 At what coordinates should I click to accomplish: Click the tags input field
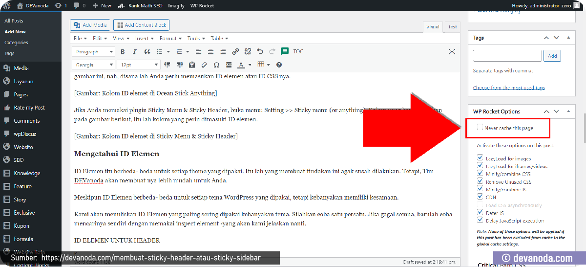[x=507, y=56]
